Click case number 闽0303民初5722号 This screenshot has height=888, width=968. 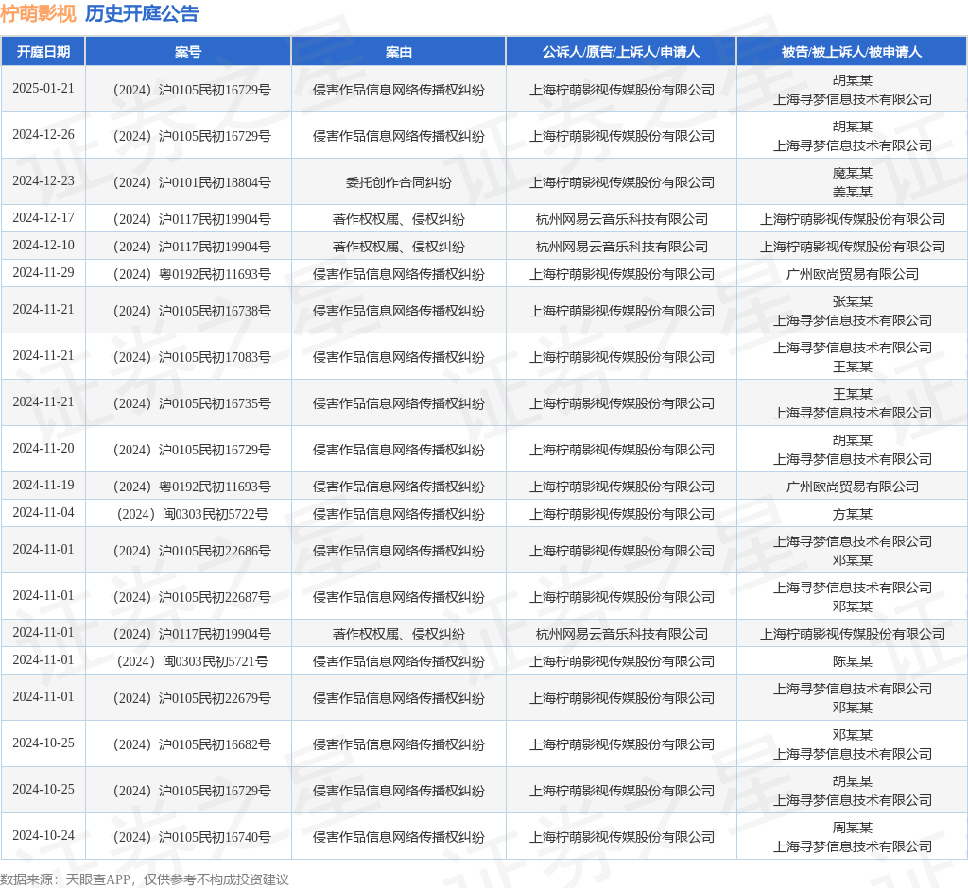(192, 514)
